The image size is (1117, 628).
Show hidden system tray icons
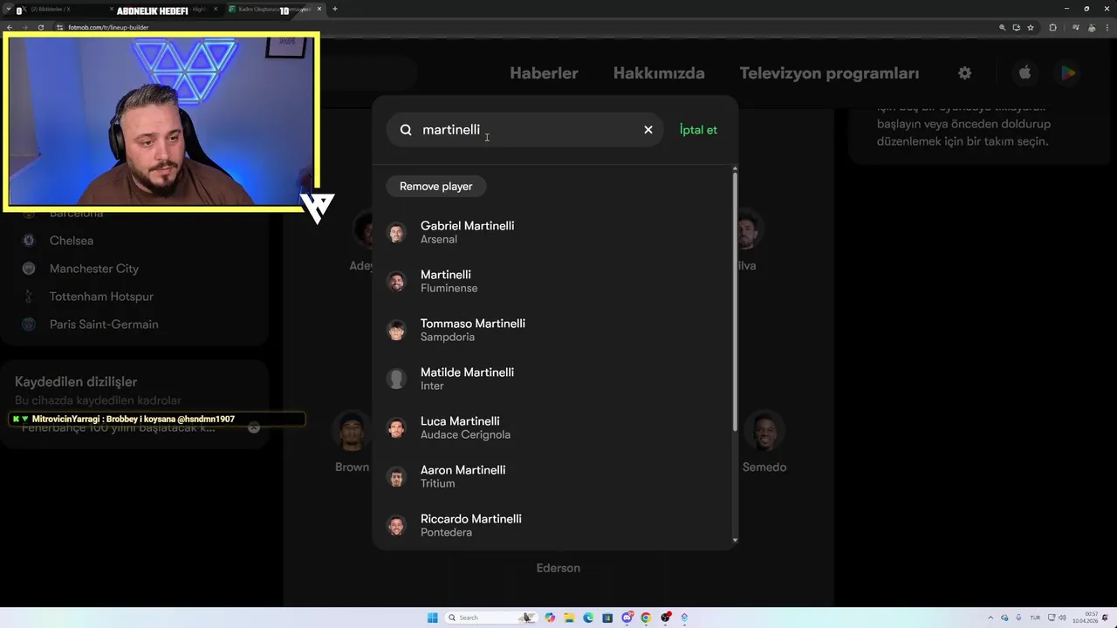click(x=991, y=618)
